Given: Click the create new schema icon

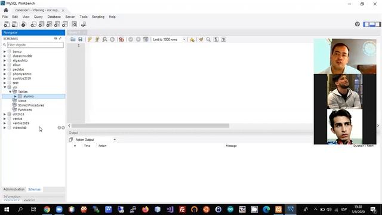Looking at the screenshot, I should point(33,24).
